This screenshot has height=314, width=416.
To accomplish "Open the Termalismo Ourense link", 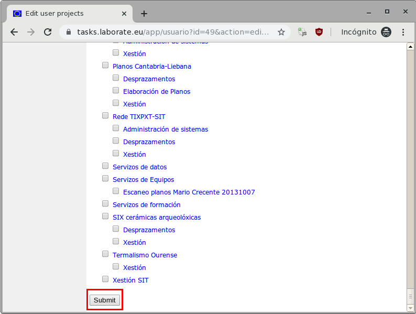I will (x=145, y=255).
